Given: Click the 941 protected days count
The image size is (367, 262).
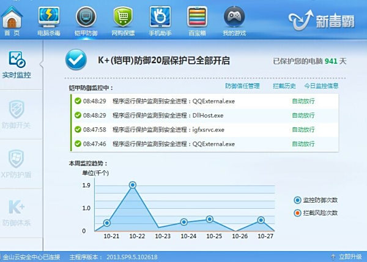Looking at the screenshot, I should tap(331, 61).
